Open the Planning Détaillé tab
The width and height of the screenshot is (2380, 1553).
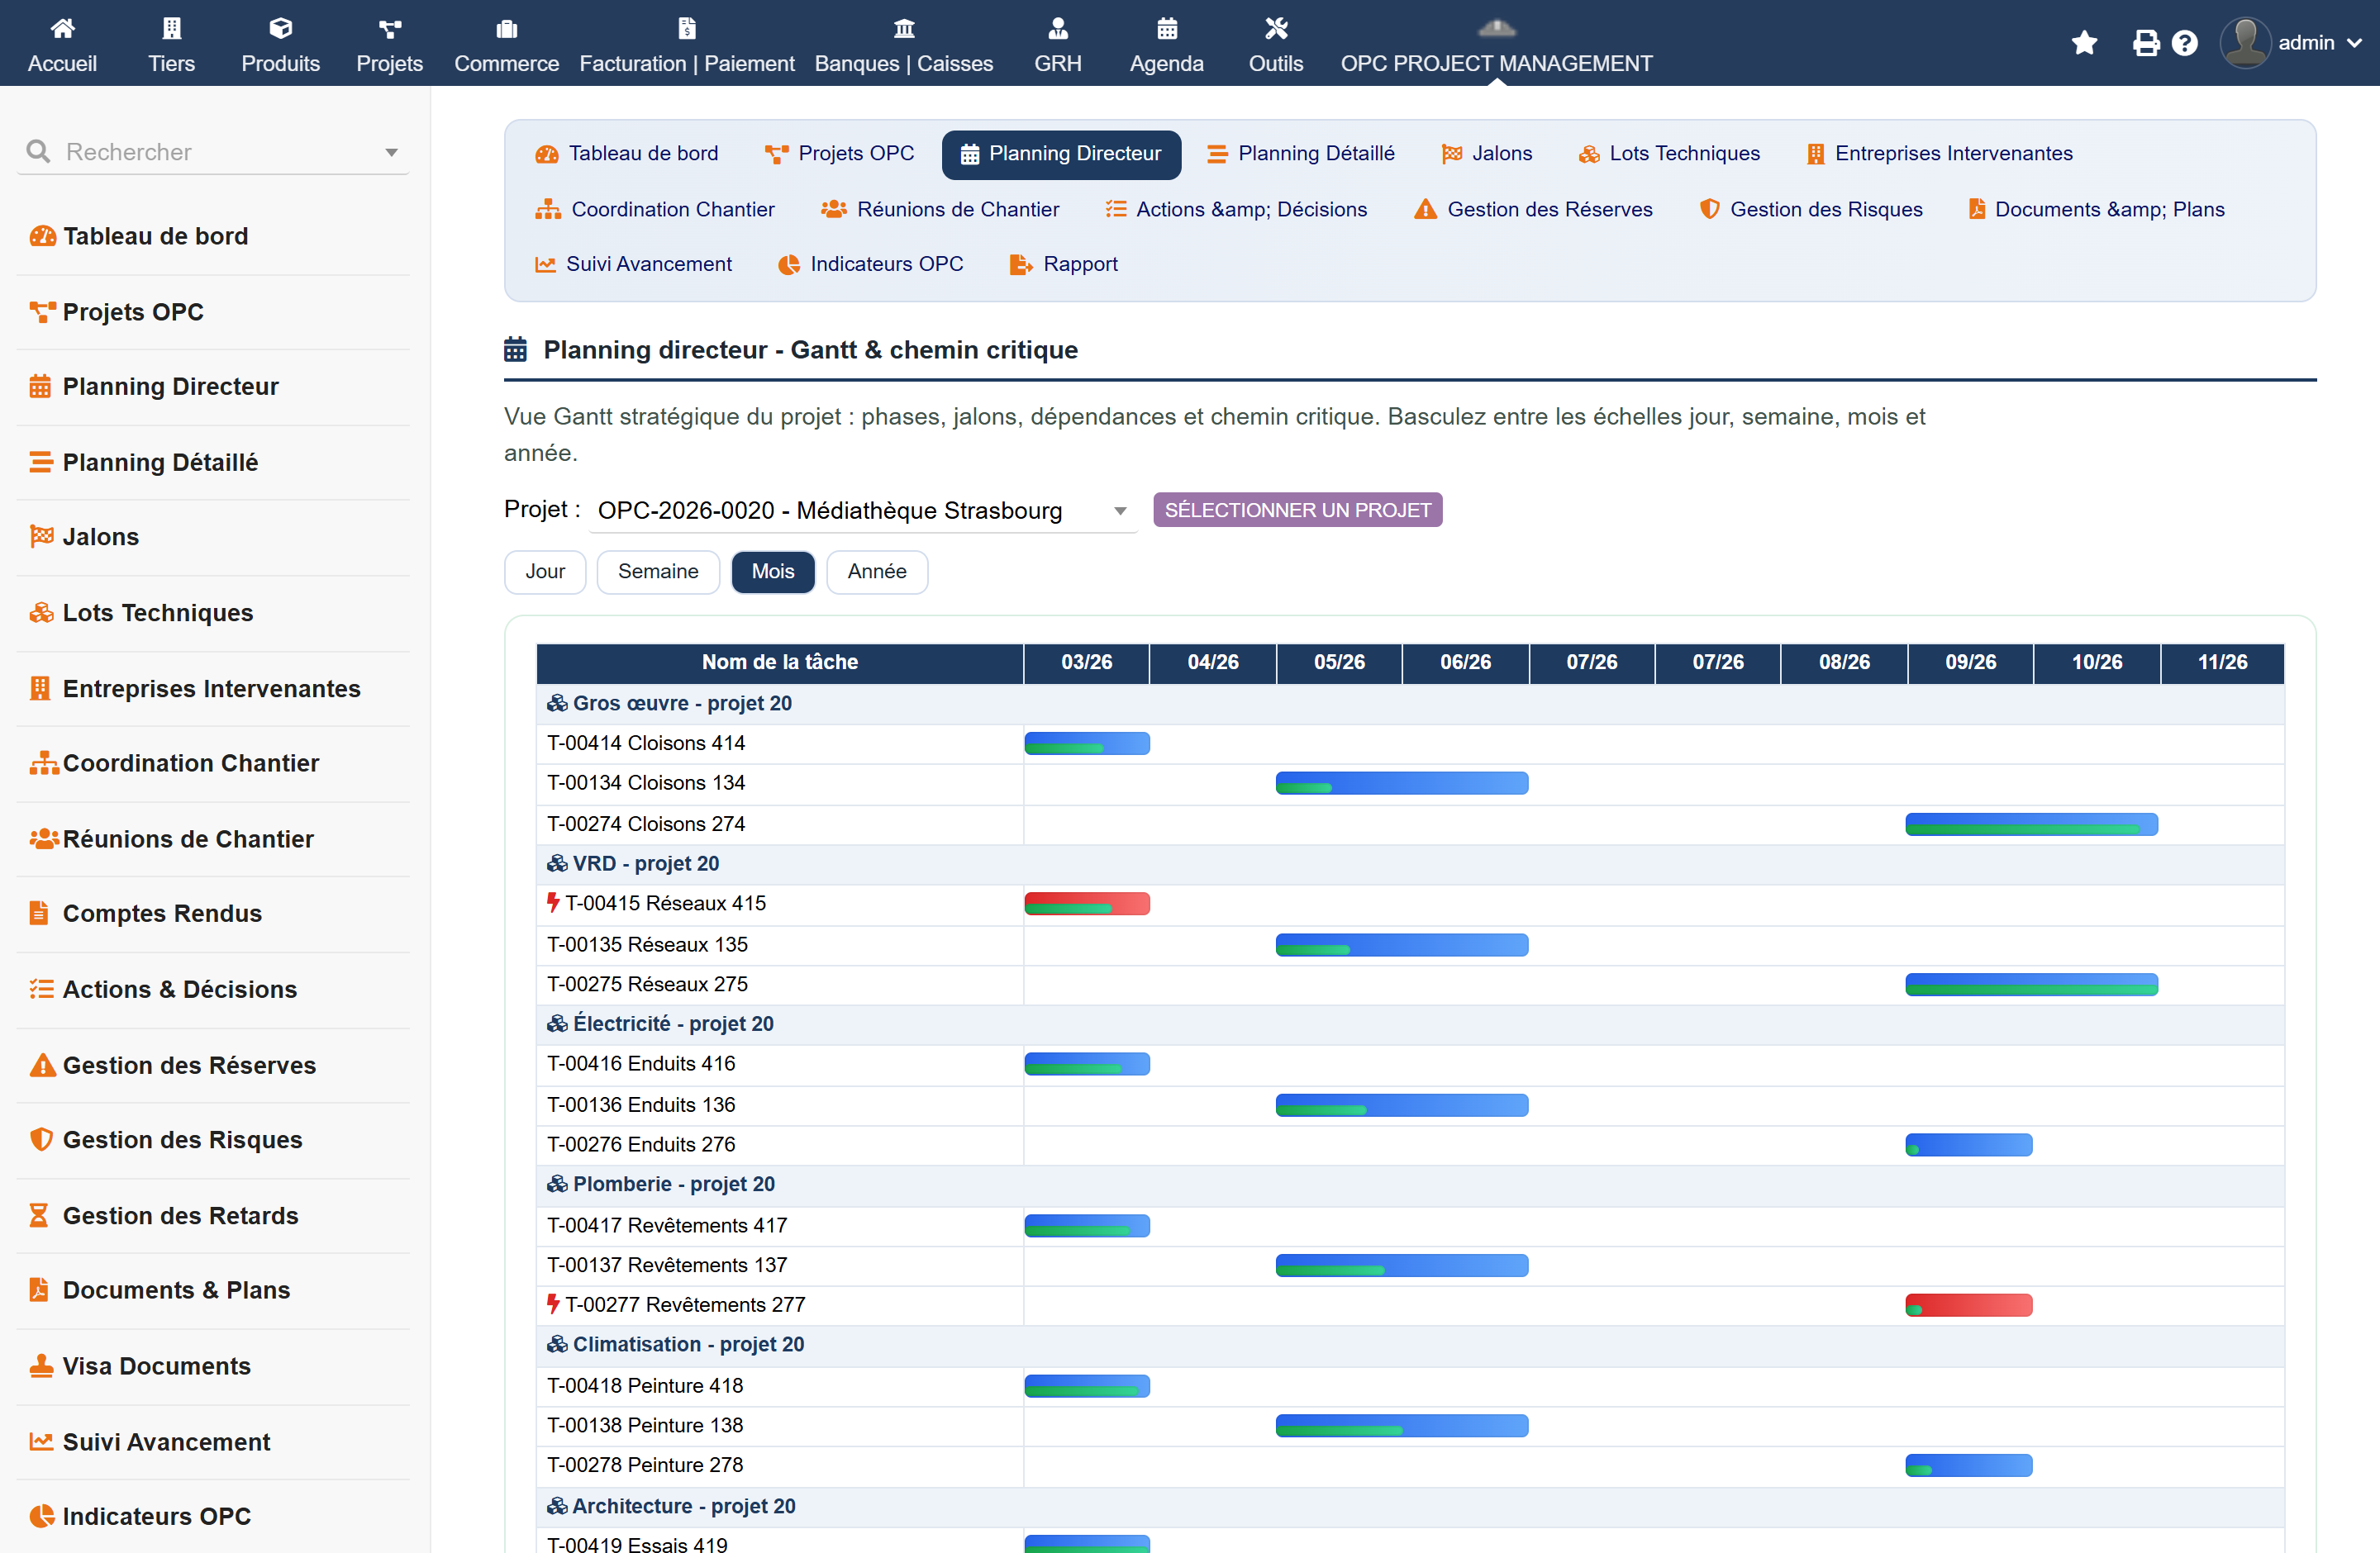[1300, 154]
